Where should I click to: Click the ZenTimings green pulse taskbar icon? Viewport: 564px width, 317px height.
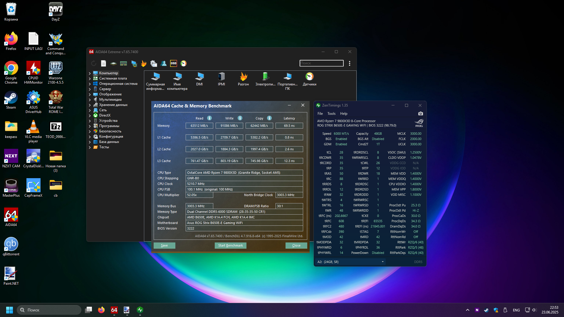pyautogui.click(x=140, y=310)
